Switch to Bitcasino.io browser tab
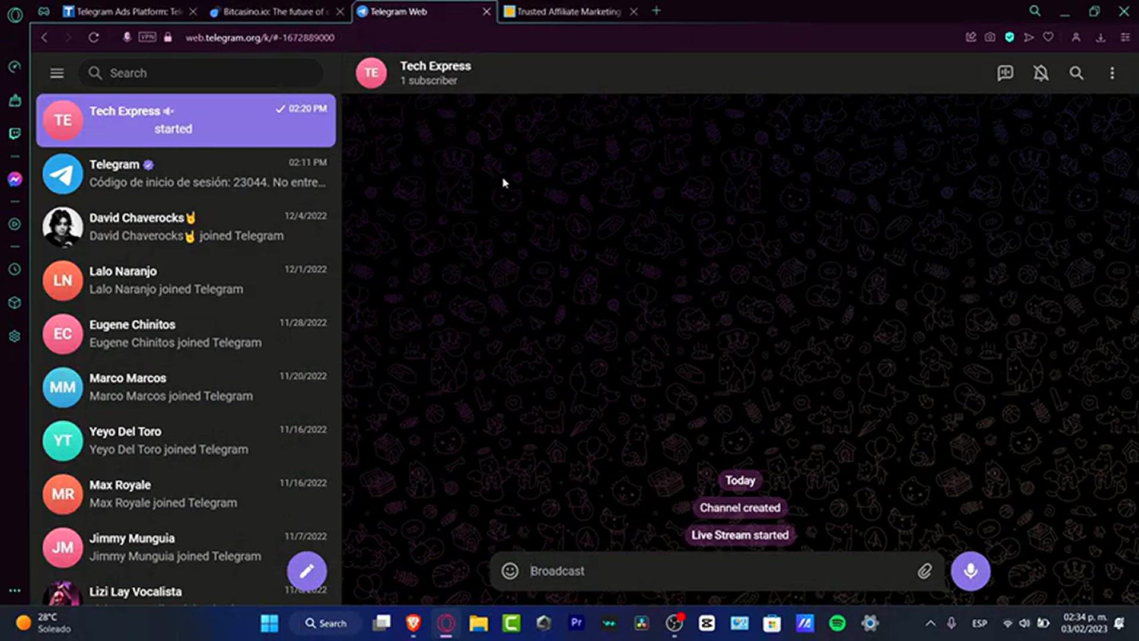Viewport: 1139px width, 641px height. pos(276,11)
